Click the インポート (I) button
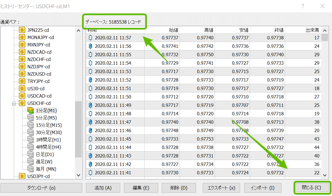The width and height of the screenshot is (332, 196). point(263,188)
